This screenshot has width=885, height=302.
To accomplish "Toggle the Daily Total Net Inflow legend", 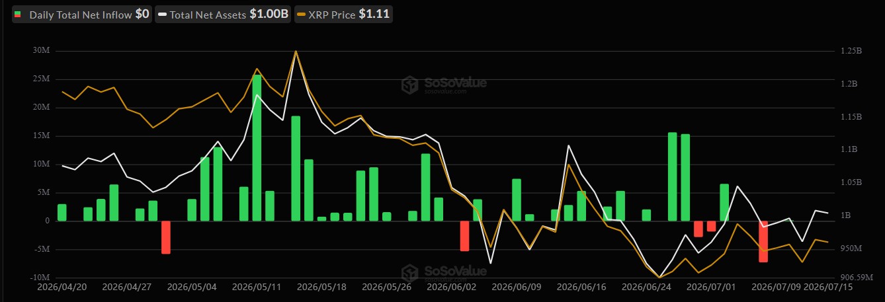I will pyautogui.click(x=82, y=14).
